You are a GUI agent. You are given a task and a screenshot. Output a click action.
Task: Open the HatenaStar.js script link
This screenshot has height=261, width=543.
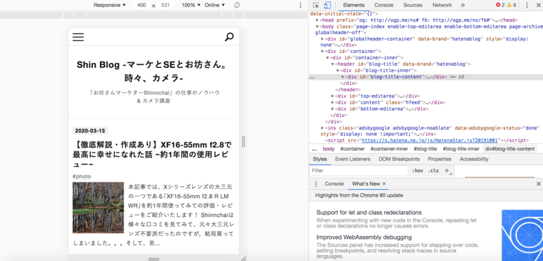click(x=430, y=141)
